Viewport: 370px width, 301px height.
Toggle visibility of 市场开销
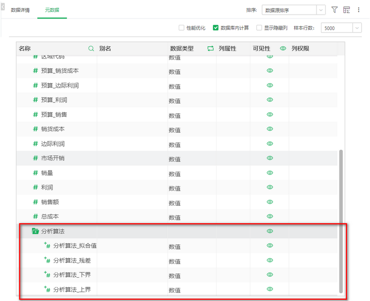(269, 158)
